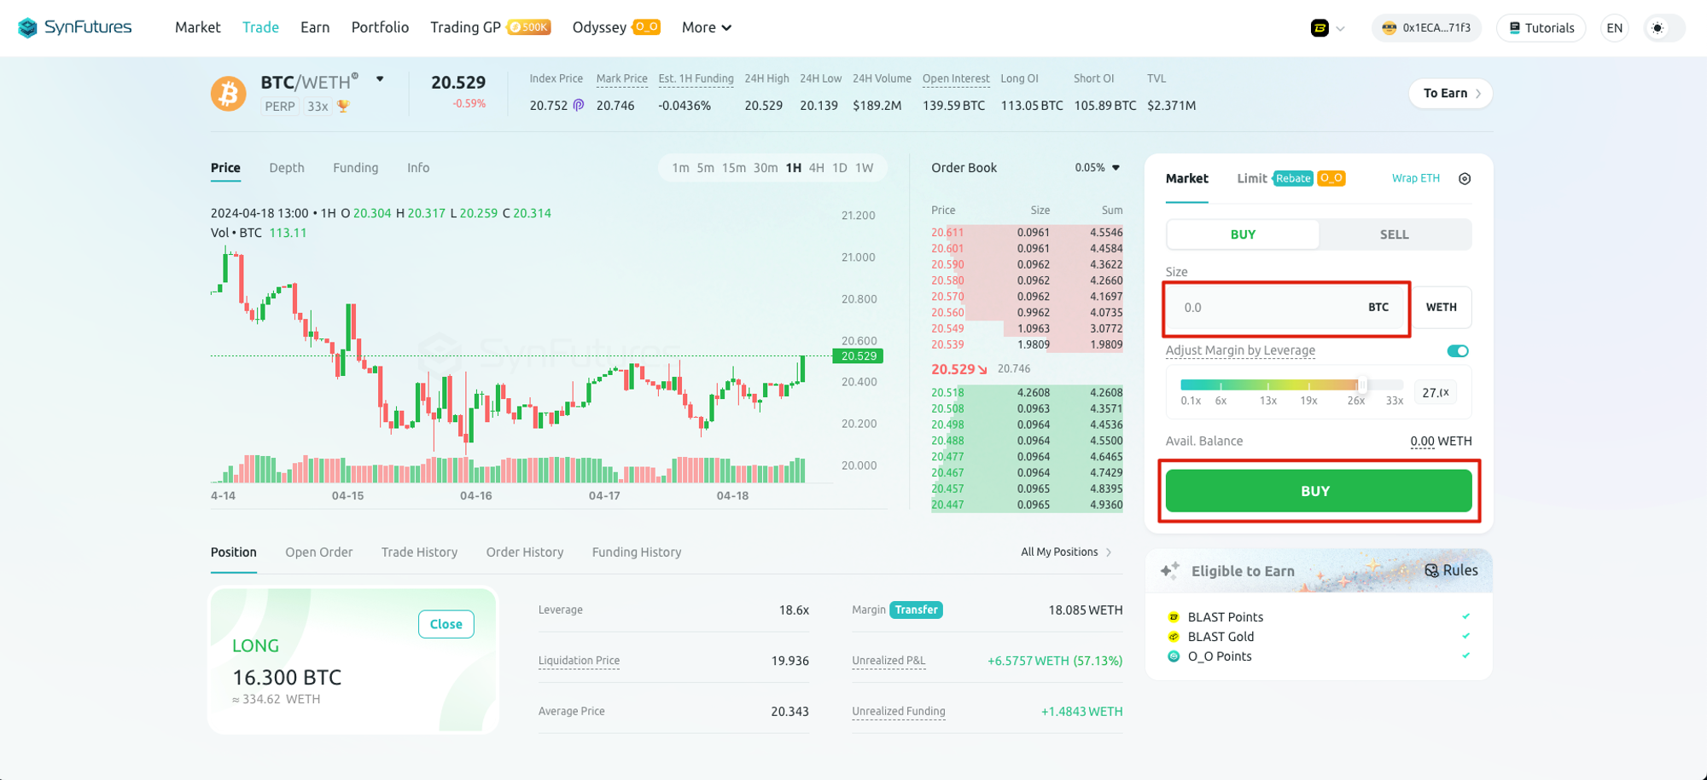Image resolution: width=1707 pixels, height=780 pixels.
Task: Adjust the leverage slider handle
Action: pos(1361,385)
